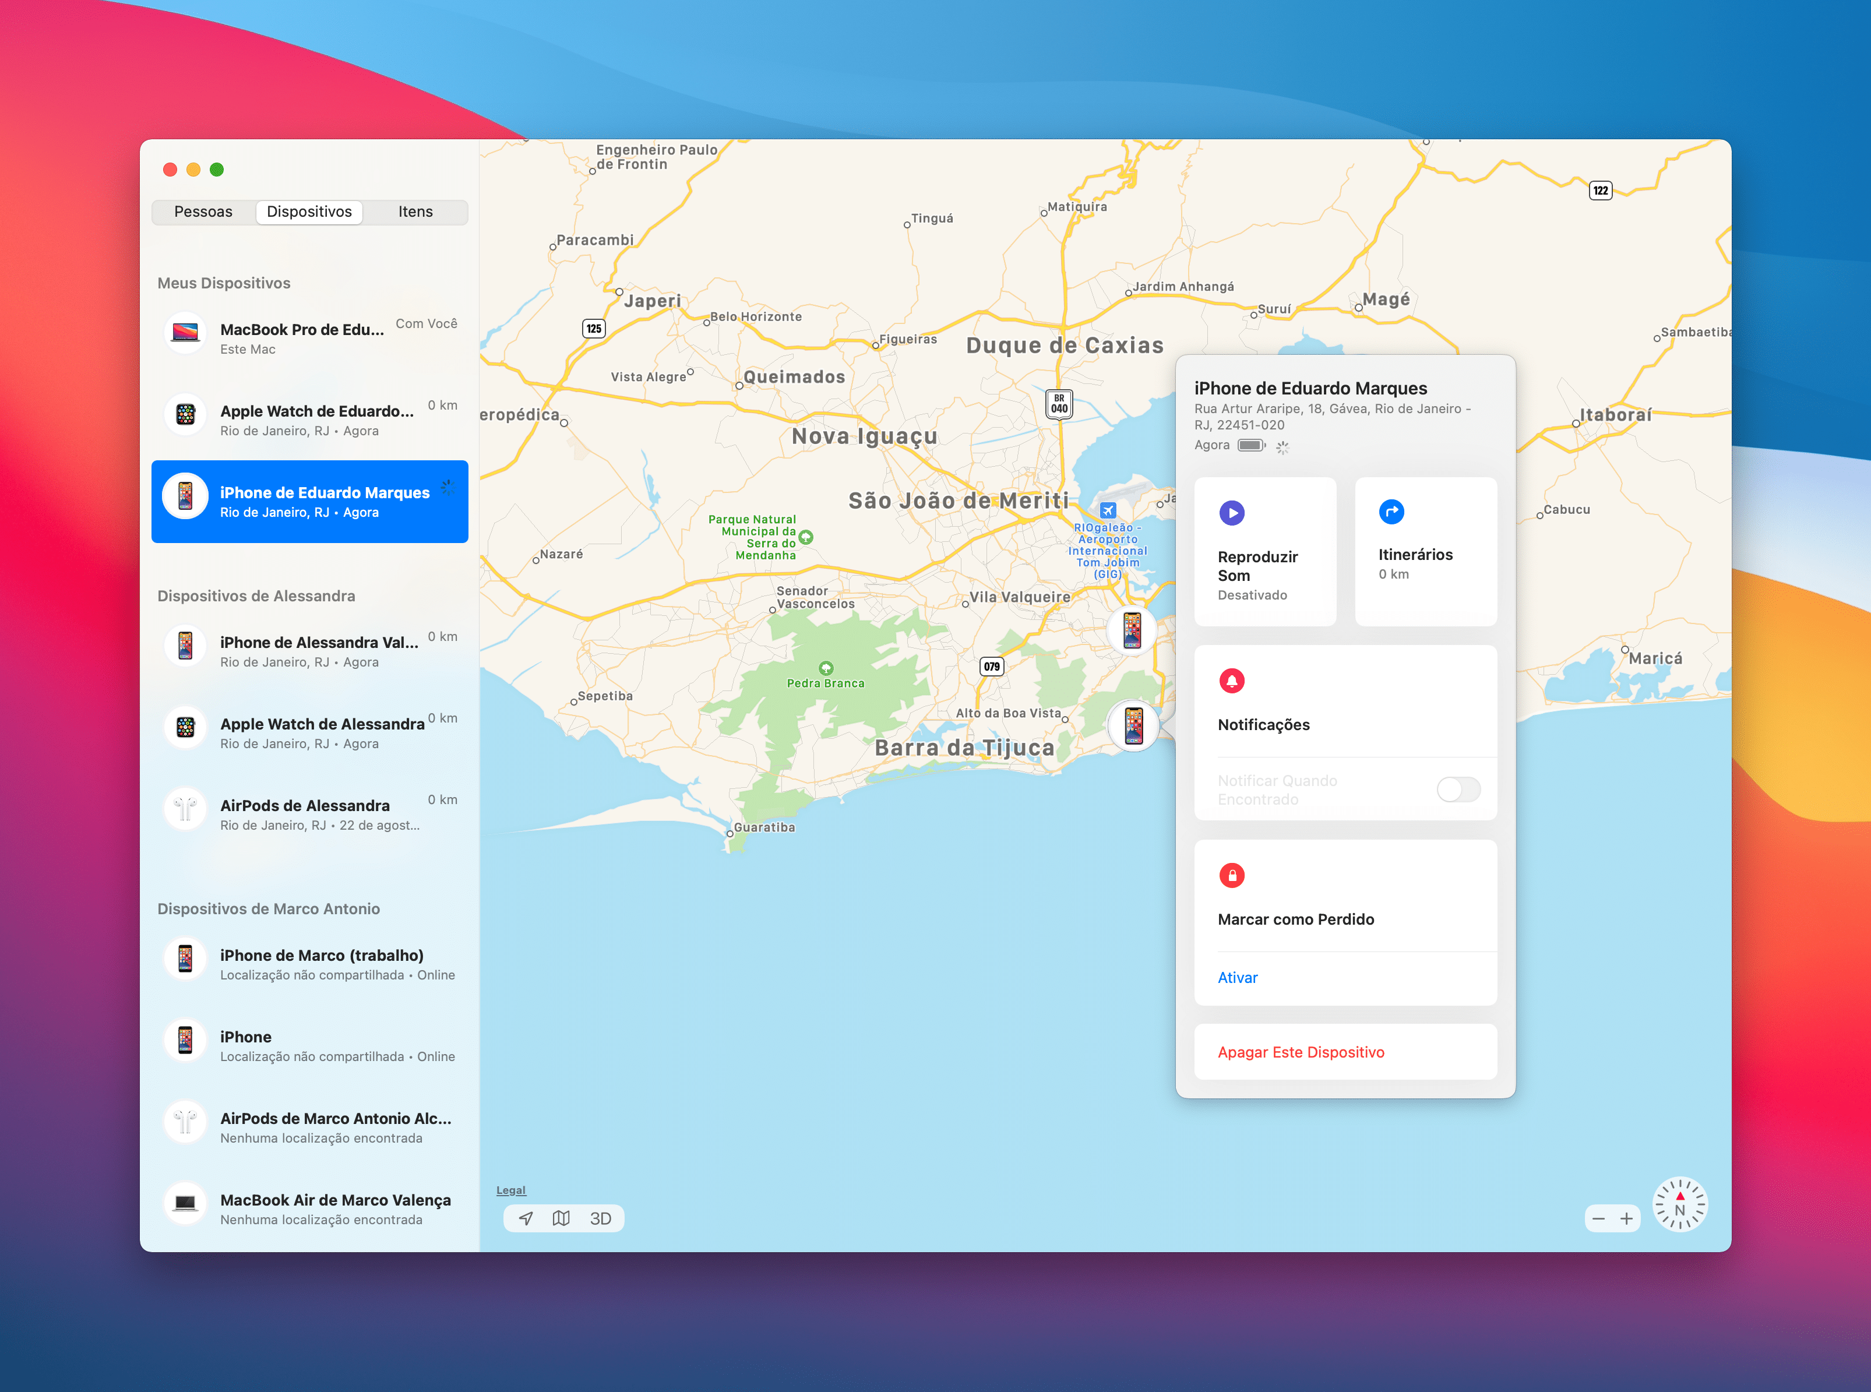Select iPhone de Alessandra Val... device
Viewport: 1871px width, 1392px height.
click(x=310, y=649)
